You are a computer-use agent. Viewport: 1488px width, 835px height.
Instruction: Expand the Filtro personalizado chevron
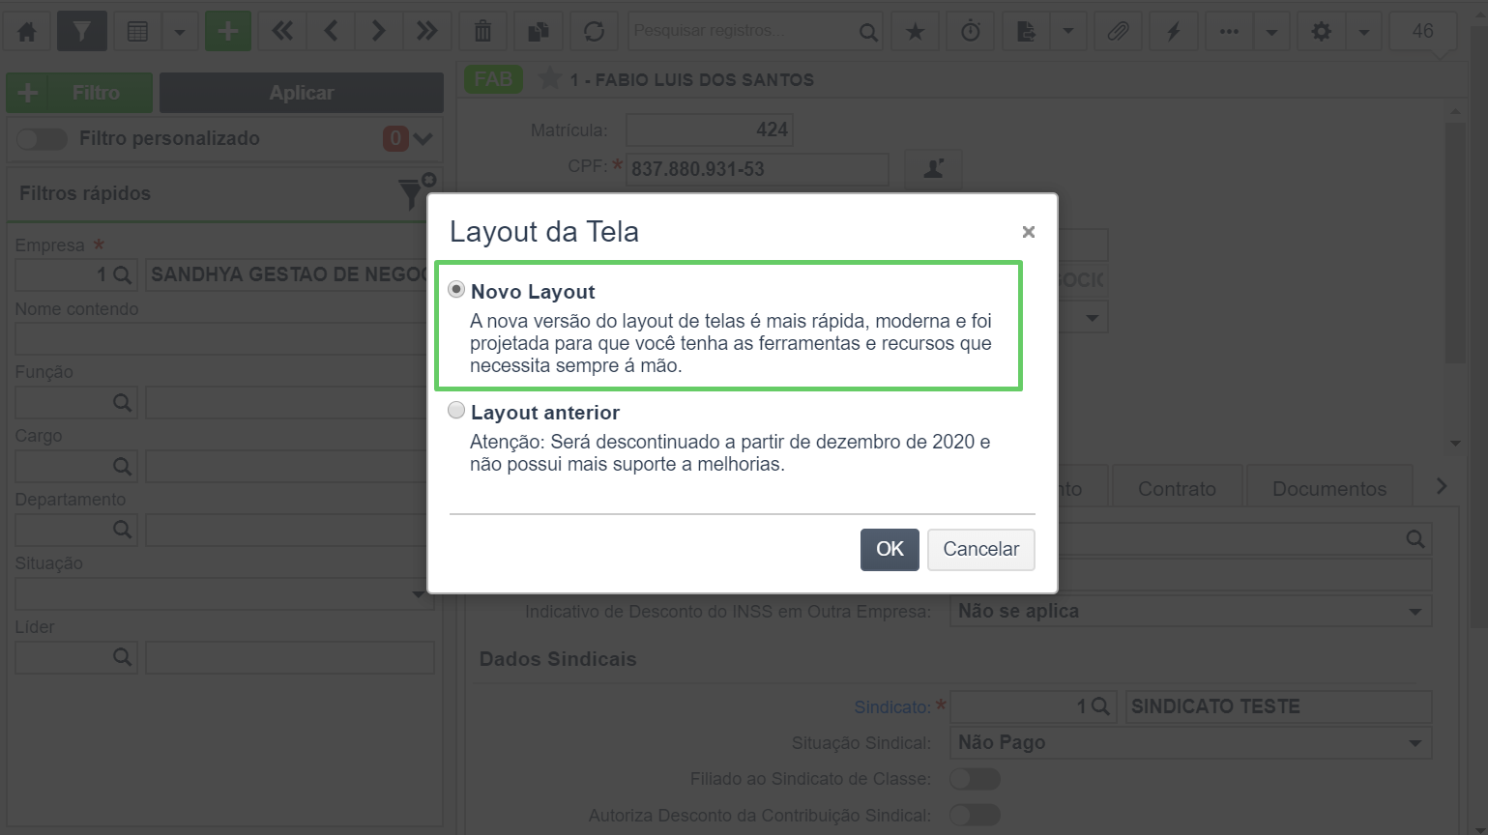pos(423,139)
